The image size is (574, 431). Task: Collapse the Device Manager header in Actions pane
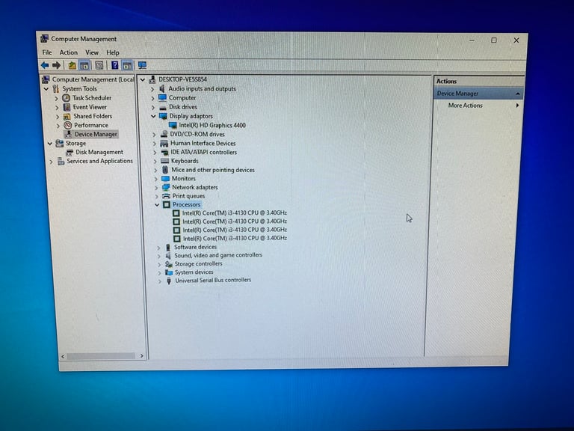point(518,94)
